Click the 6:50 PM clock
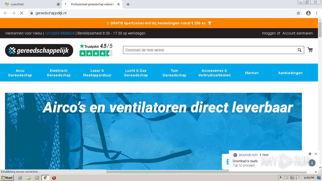The width and height of the screenshot is (322, 181). coord(309,178)
